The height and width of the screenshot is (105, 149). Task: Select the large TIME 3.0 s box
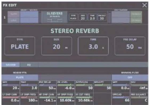(x=93, y=46)
